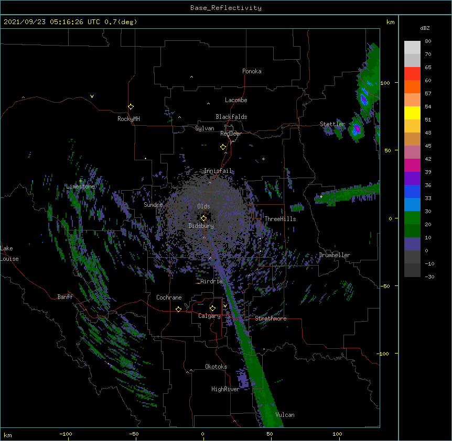Image resolution: width=452 pixels, height=441 pixels.
Task: Click the -50 tick on right axis
Action: pyautogui.click(x=385, y=286)
